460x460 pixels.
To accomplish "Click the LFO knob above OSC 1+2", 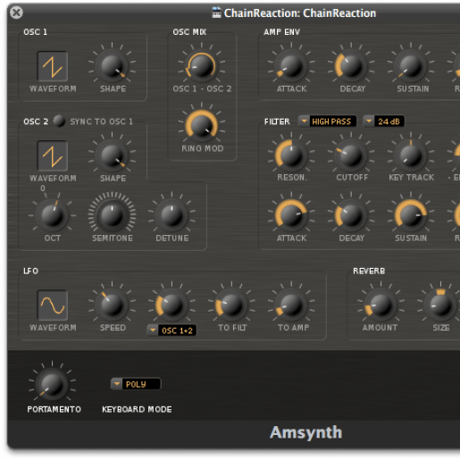I will coord(171,305).
